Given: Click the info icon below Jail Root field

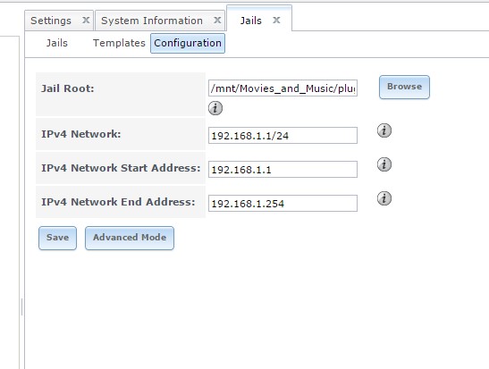Looking at the screenshot, I should coord(215,108).
